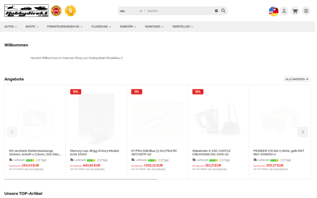Click Versandkosten link under 283,21 EUR
This screenshot has height=198, width=317.
220,169
